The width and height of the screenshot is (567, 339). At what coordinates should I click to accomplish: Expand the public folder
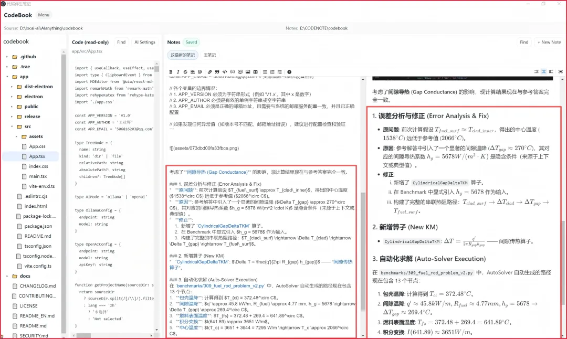(12, 107)
